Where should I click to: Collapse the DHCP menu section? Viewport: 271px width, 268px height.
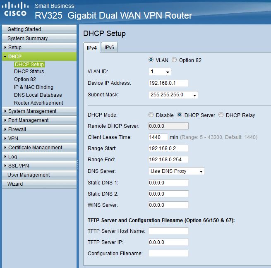point(39,57)
